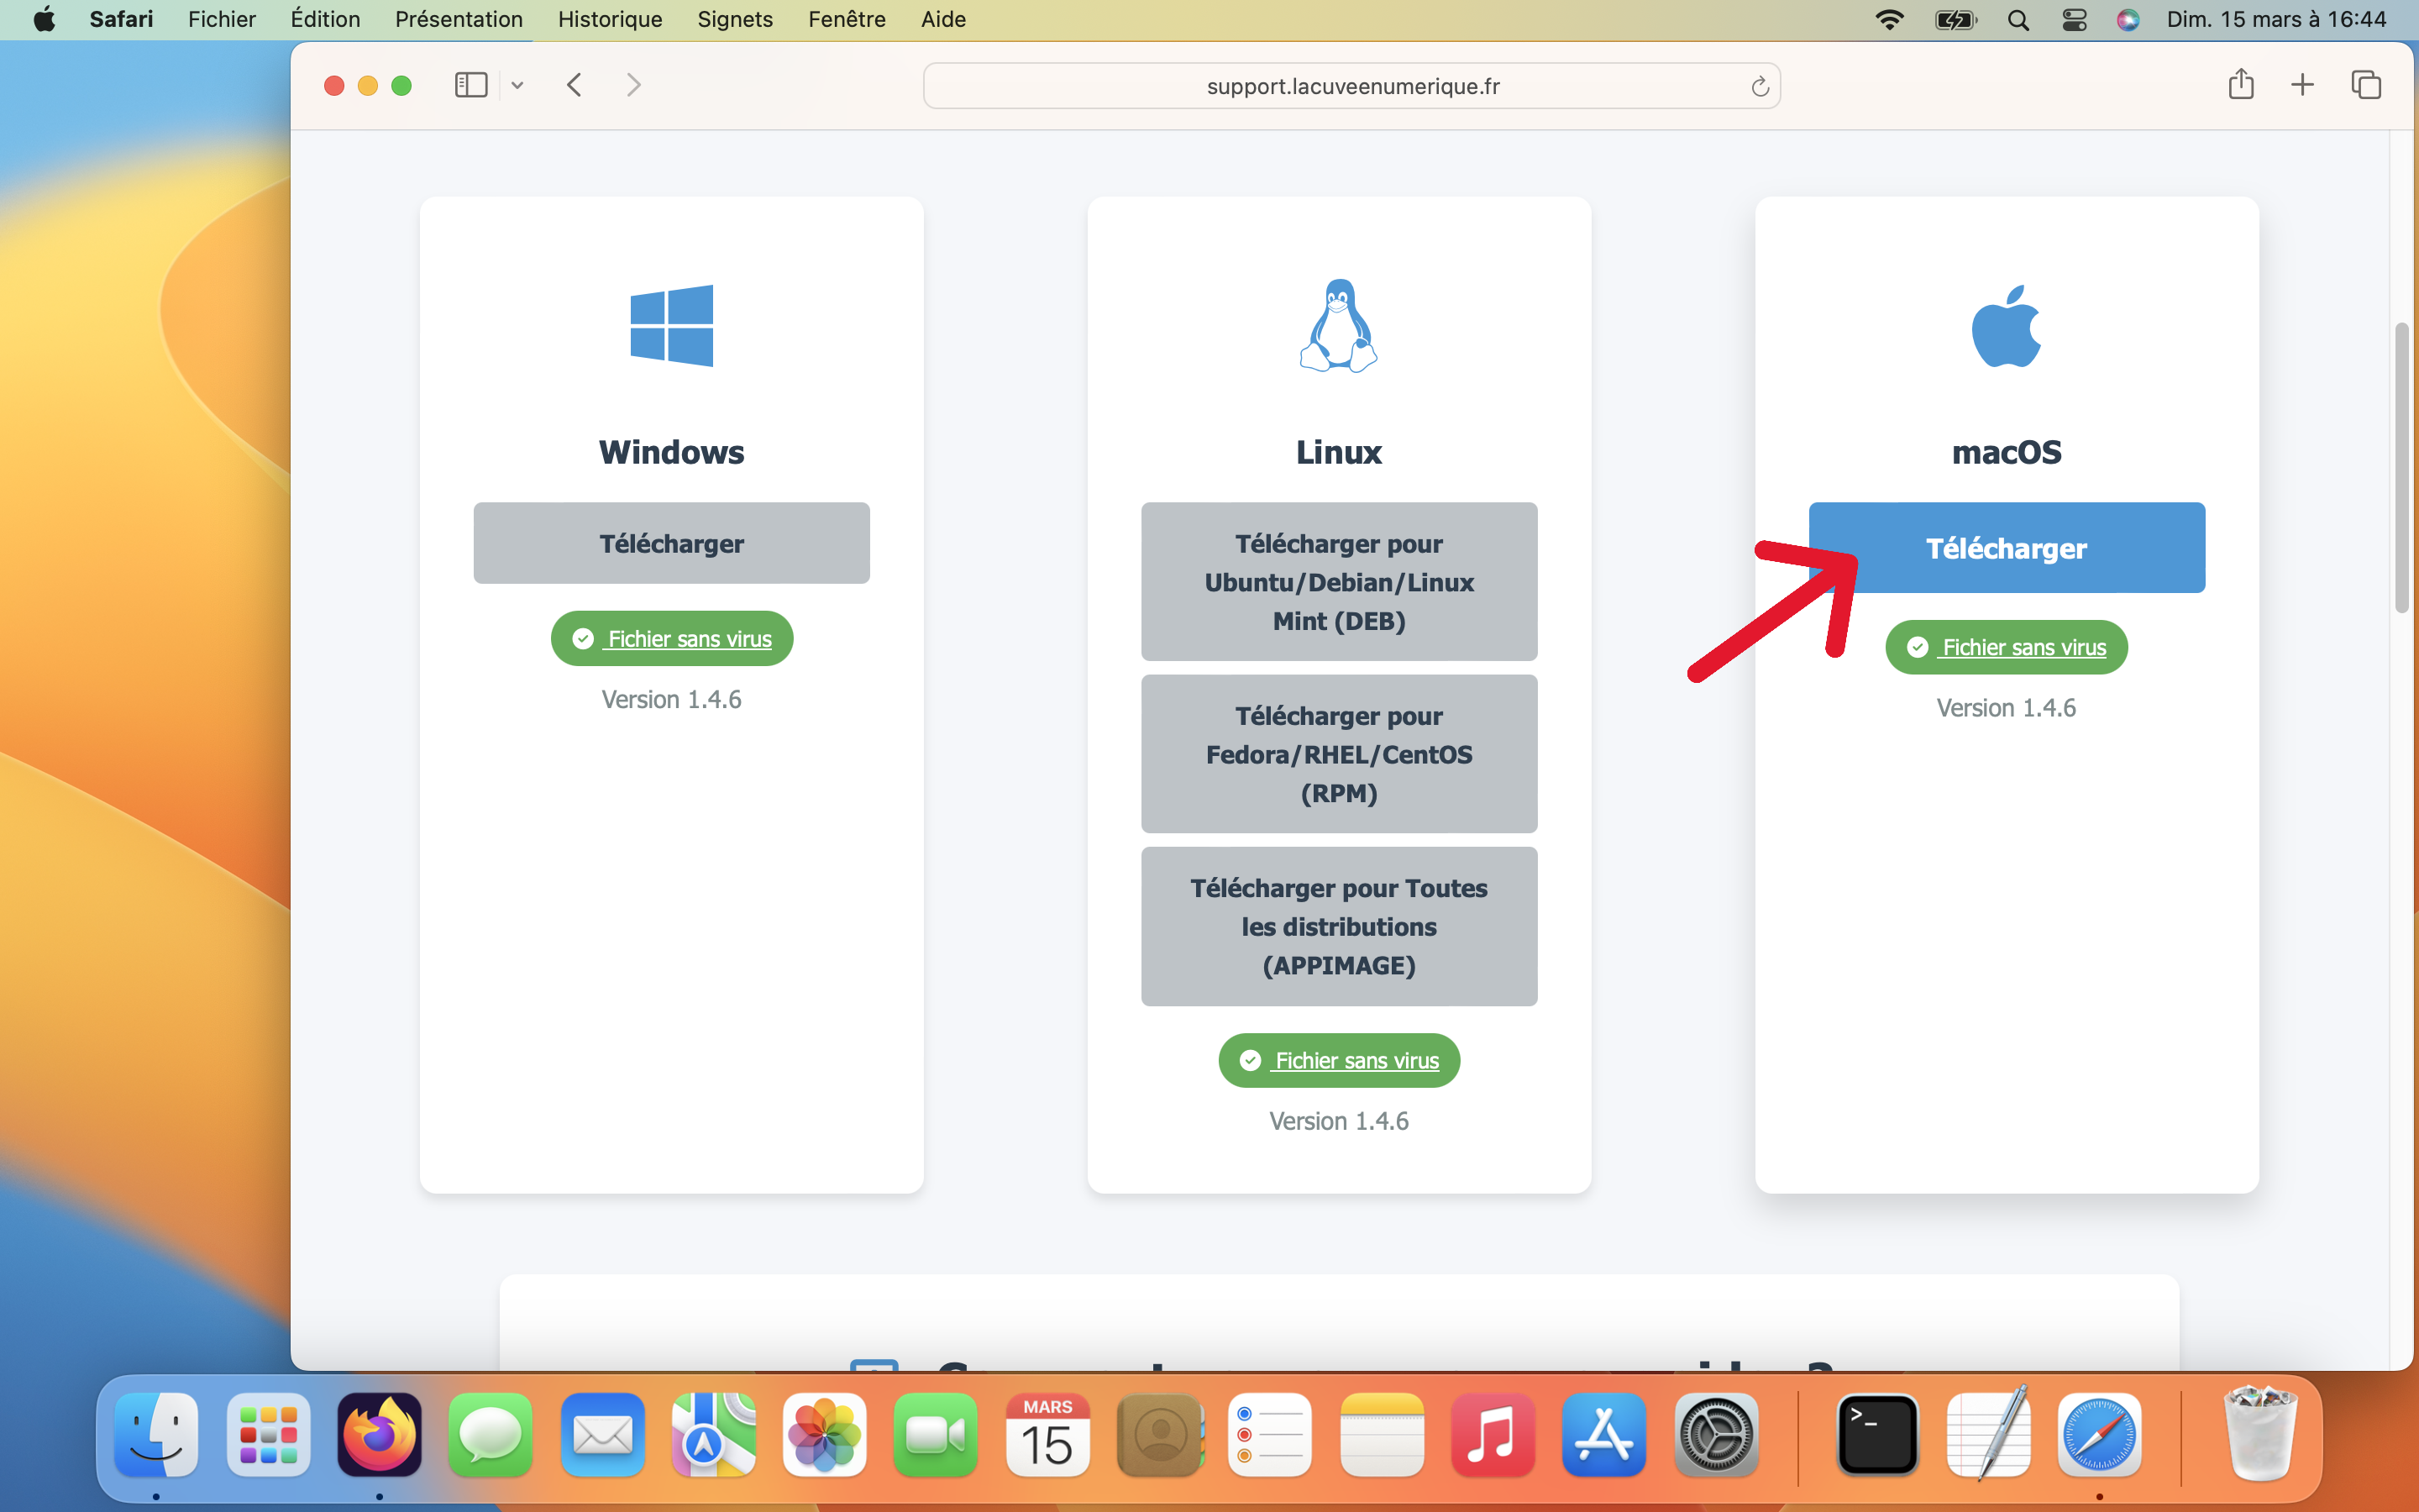Open Messages from the Dock
Image resolution: width=2419 pixels, height=1512 pixels.
pos(490,1435)
